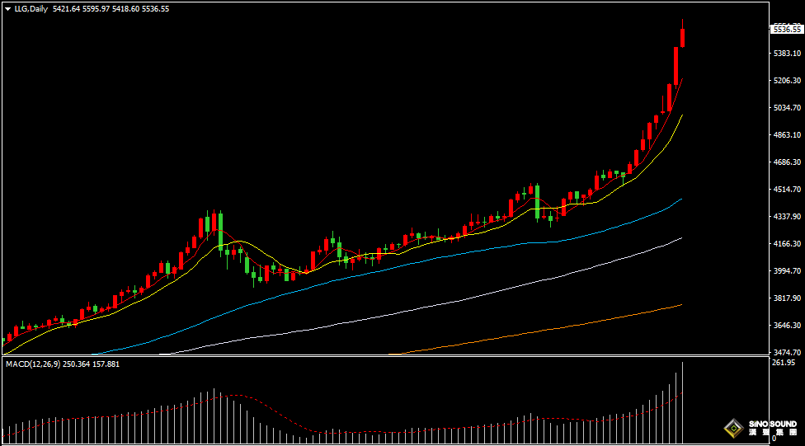Click the SINO SOUND watermark text
The width and height of the screenshot is (805, 446).
(x=773, y=424)
